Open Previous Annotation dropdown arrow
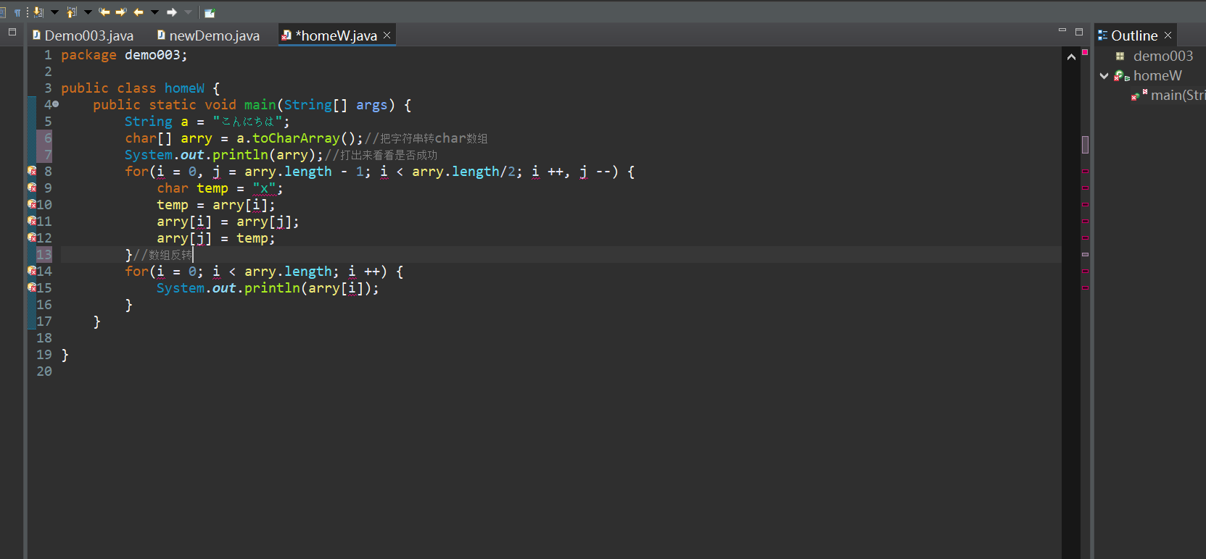The width and height of the screenshot is (1206, 559). click(88, 12)
